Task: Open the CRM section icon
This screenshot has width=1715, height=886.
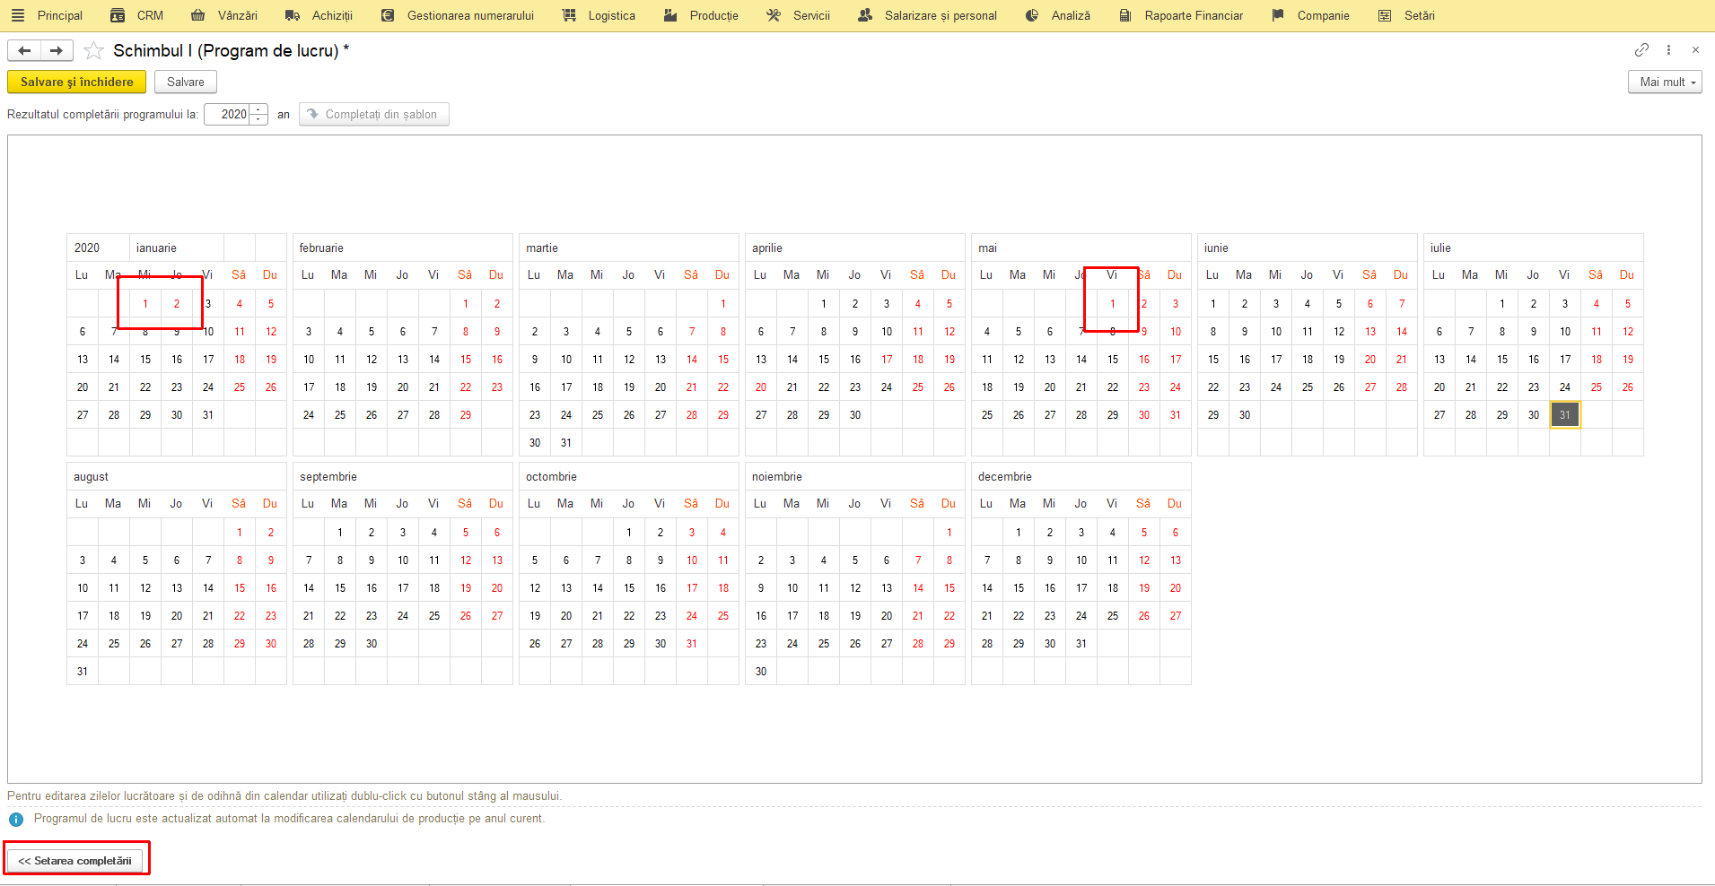Action: pos(118,15)
